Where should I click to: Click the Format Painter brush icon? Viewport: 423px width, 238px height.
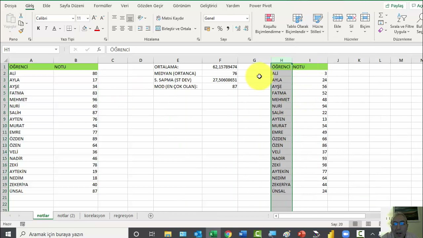click(21, 31)
